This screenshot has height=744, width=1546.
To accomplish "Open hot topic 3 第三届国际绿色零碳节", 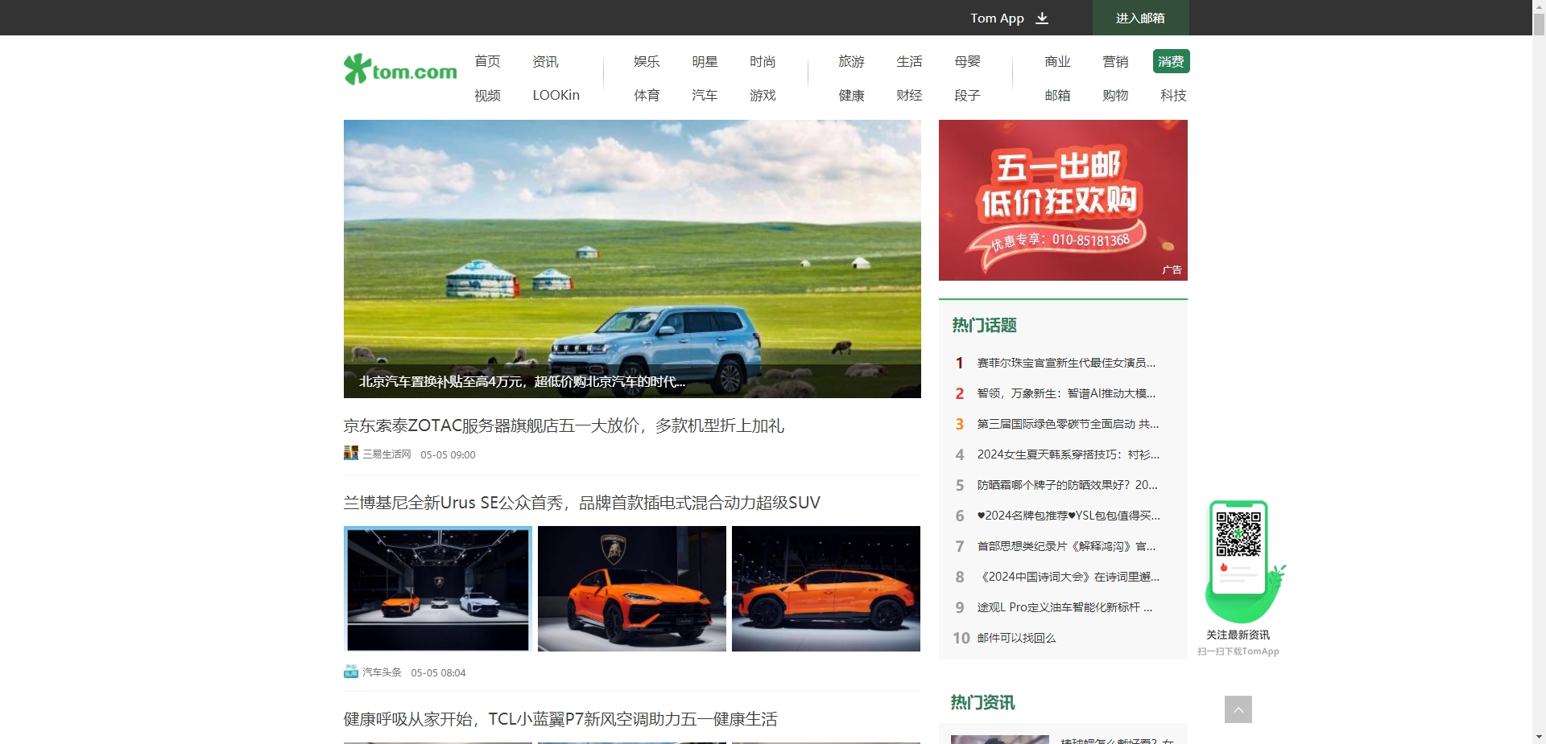I will [1068, 424].
